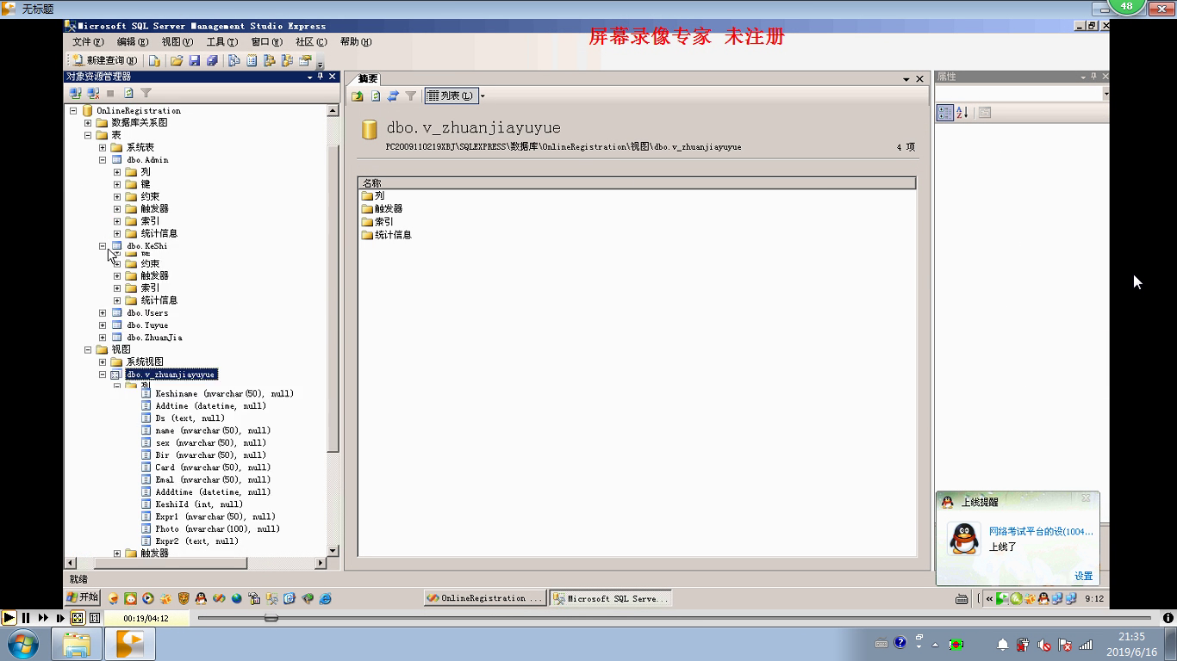Click the 开始 start button in inner taskbar
Screen dimensions: 1177x661
point(84,597)
